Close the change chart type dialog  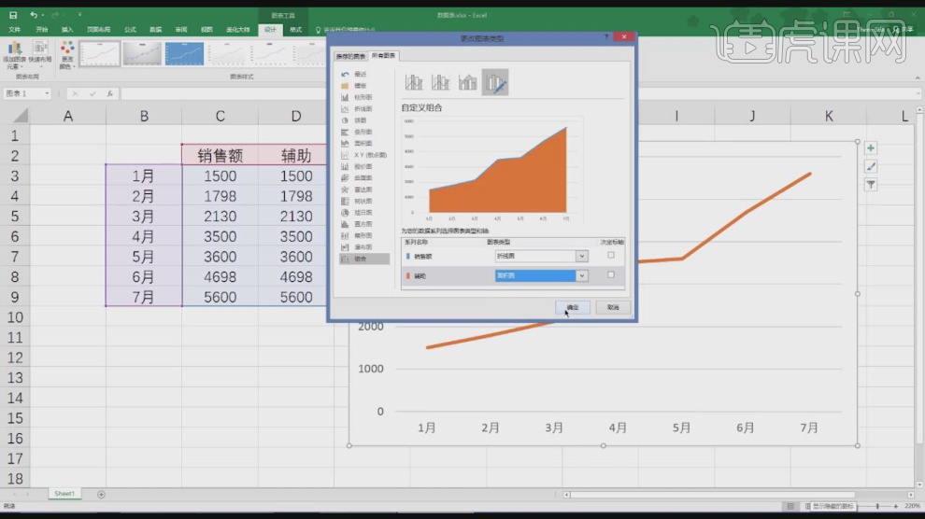pos(624,37)
